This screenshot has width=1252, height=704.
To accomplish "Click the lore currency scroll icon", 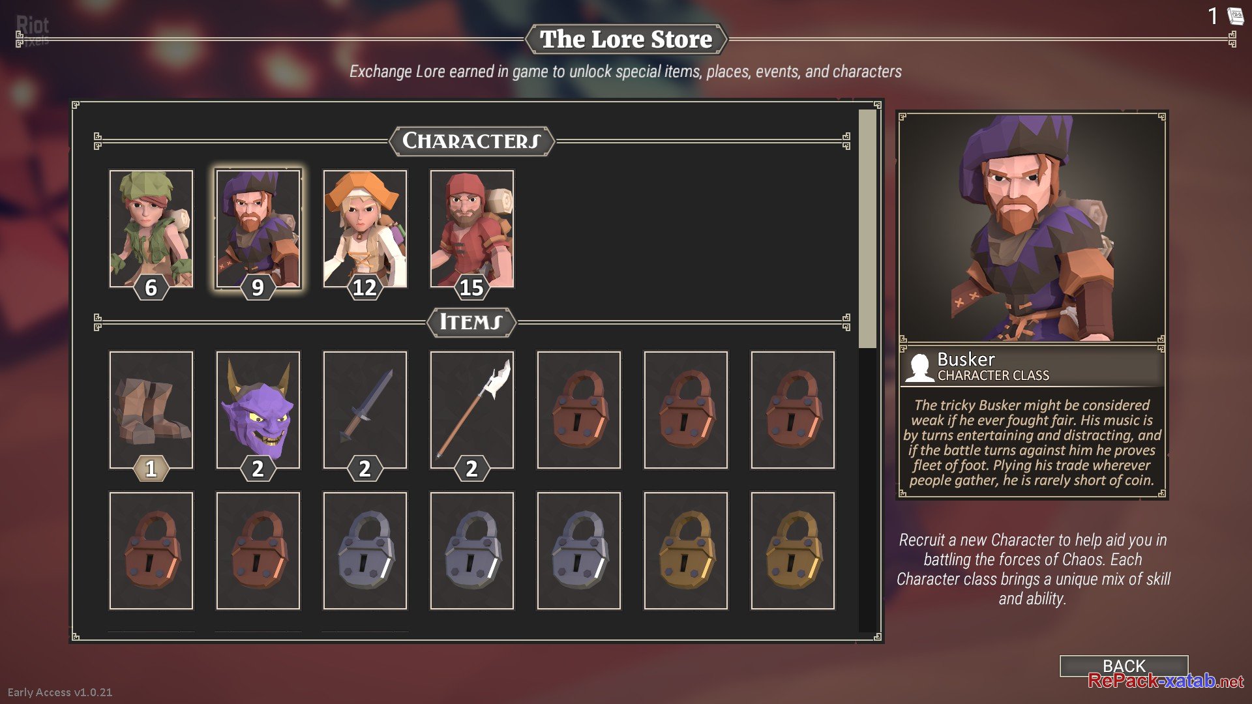I will 1235,16.
